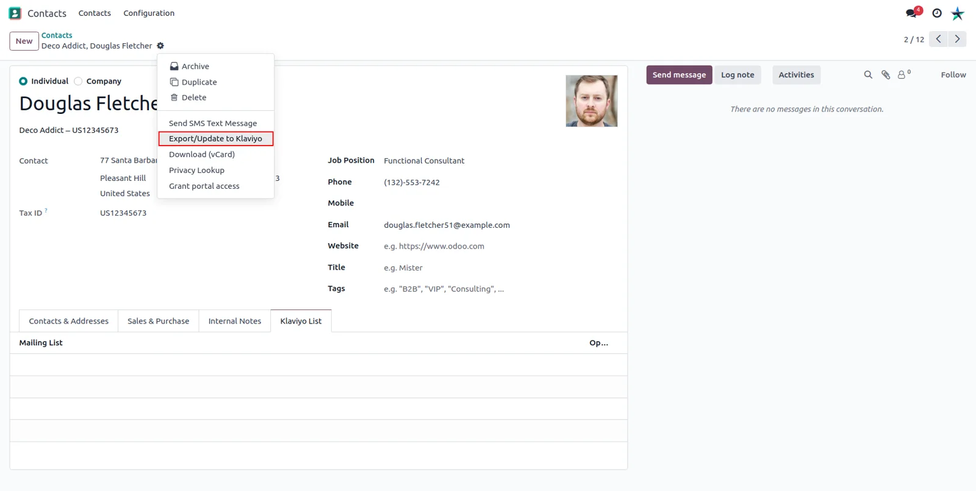Edit the Title field
Viewport: 976px width, 491px height.
tap(500, 267)
